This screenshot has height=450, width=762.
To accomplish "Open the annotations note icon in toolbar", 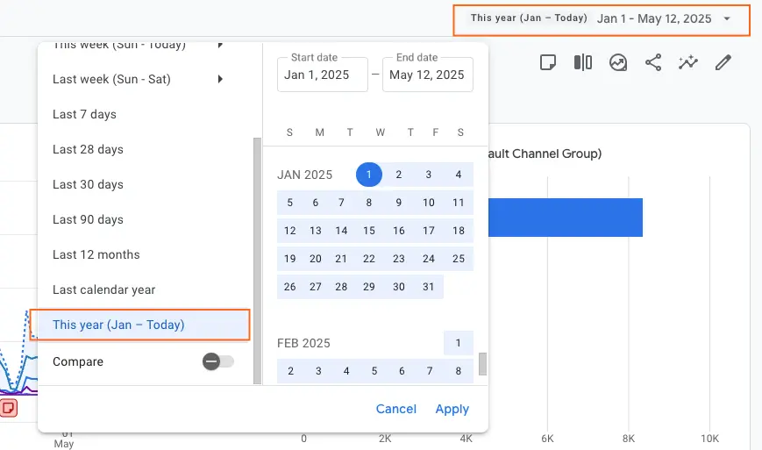I will tap(548, 62).
